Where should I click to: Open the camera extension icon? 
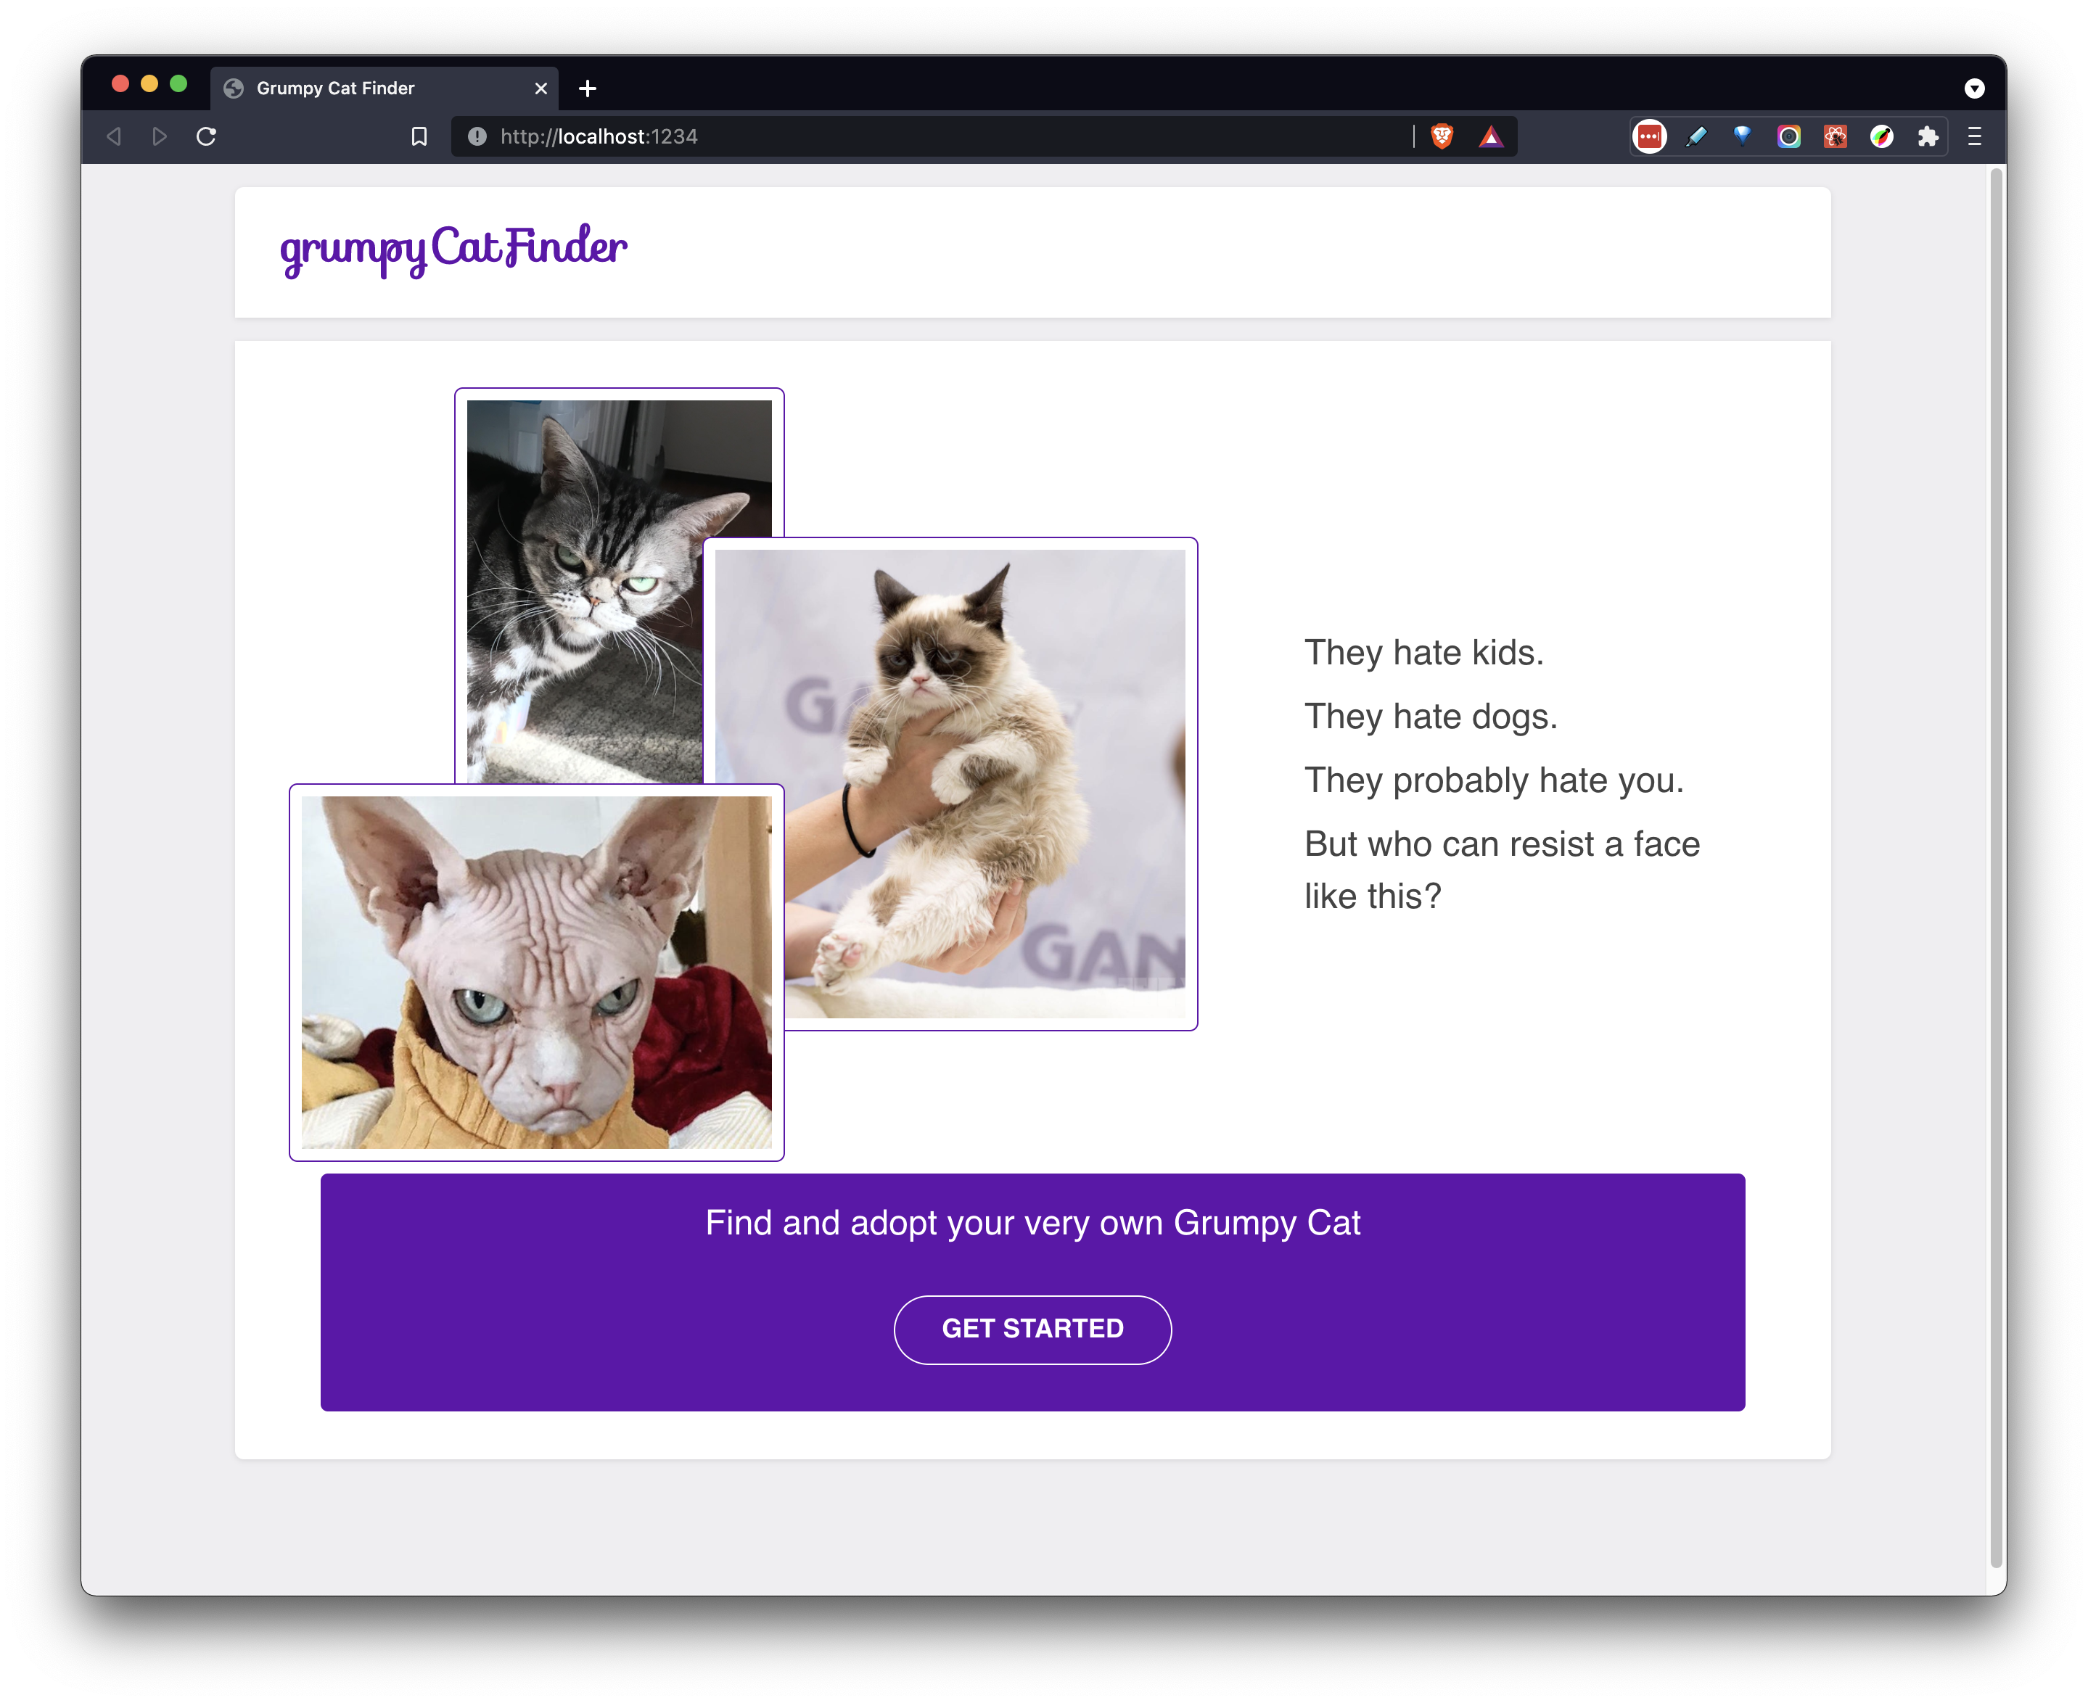(x=1789, y=137)
